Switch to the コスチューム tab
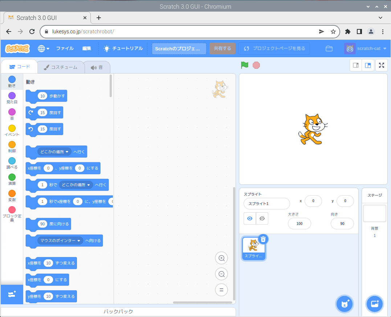Screen dimensions: 391x317 point(61,67)
